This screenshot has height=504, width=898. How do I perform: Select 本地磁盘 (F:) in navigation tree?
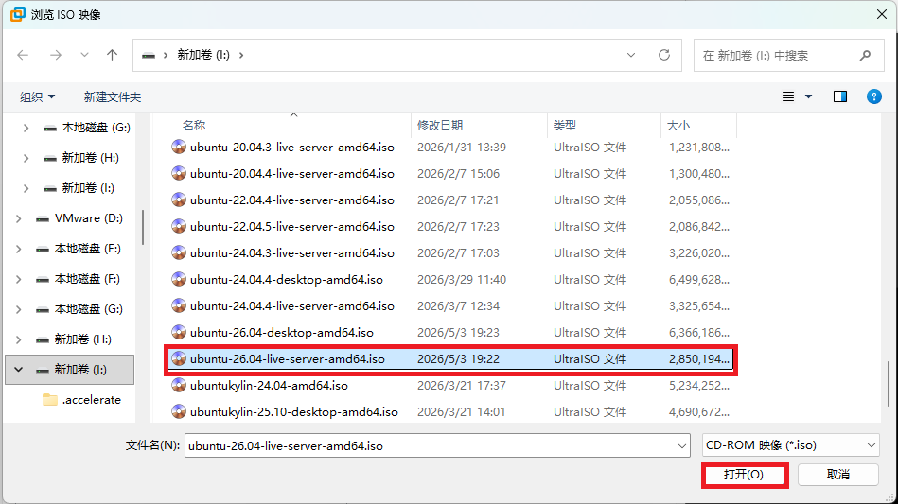[x=87, y=279]
